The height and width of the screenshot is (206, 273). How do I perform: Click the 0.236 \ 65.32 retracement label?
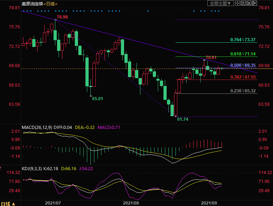point(243,91)
